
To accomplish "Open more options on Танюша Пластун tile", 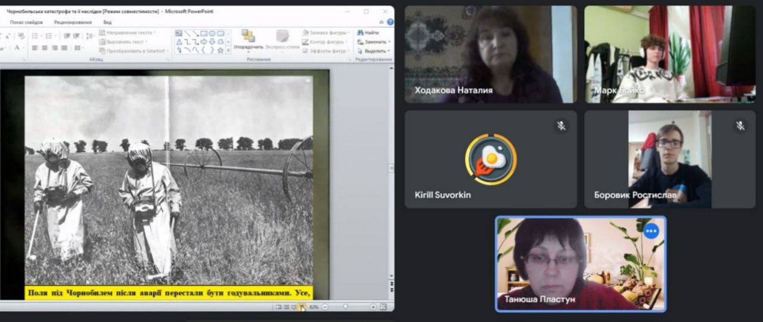I will point(651,231).
